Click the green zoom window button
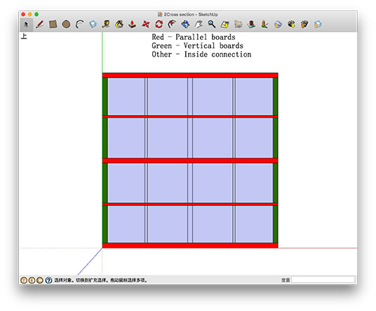376x311 pixels. [x=36, y=15]
